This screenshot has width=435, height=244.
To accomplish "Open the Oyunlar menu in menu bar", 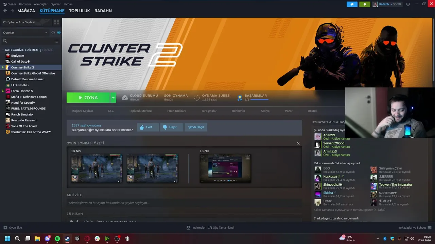I will tap(56, 4).
